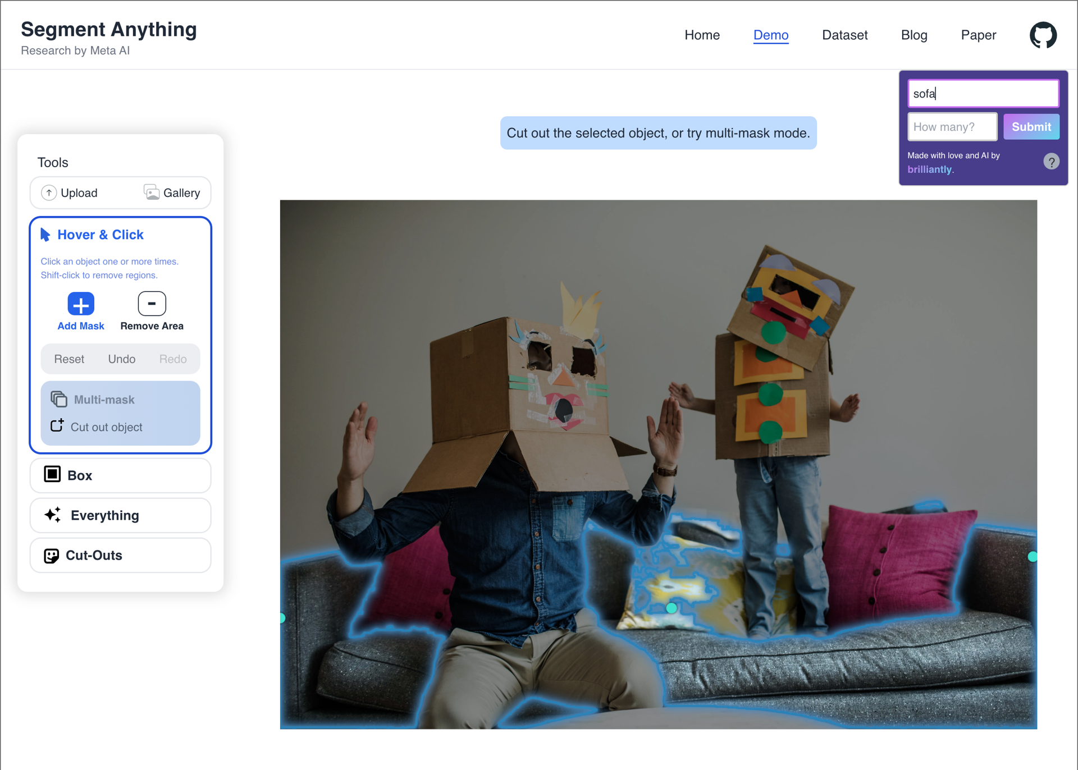Screen dimensions: 1078x770
Task: Click the Redo button
Action: 173,359
